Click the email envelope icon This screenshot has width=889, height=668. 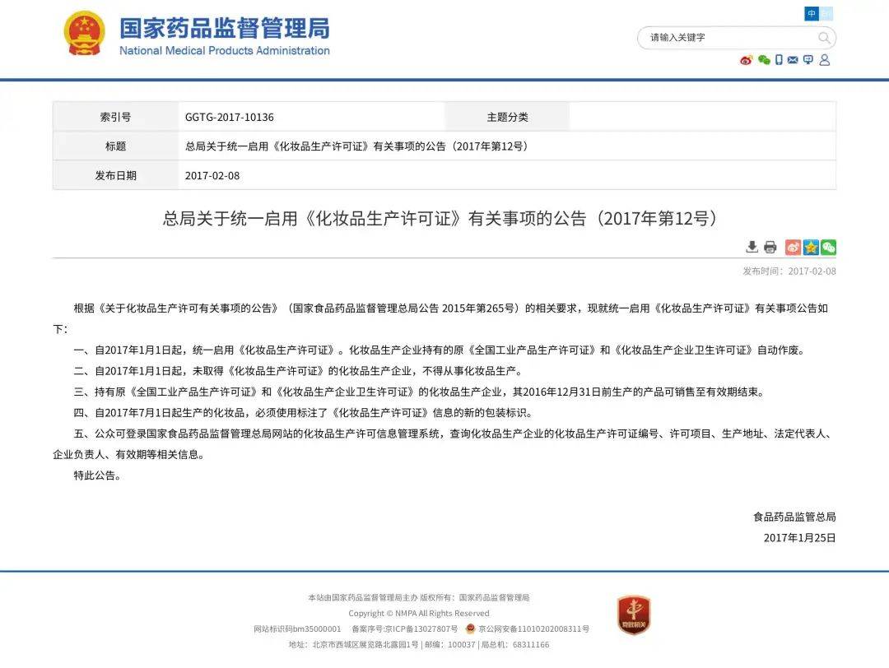[x=793, y=59]
